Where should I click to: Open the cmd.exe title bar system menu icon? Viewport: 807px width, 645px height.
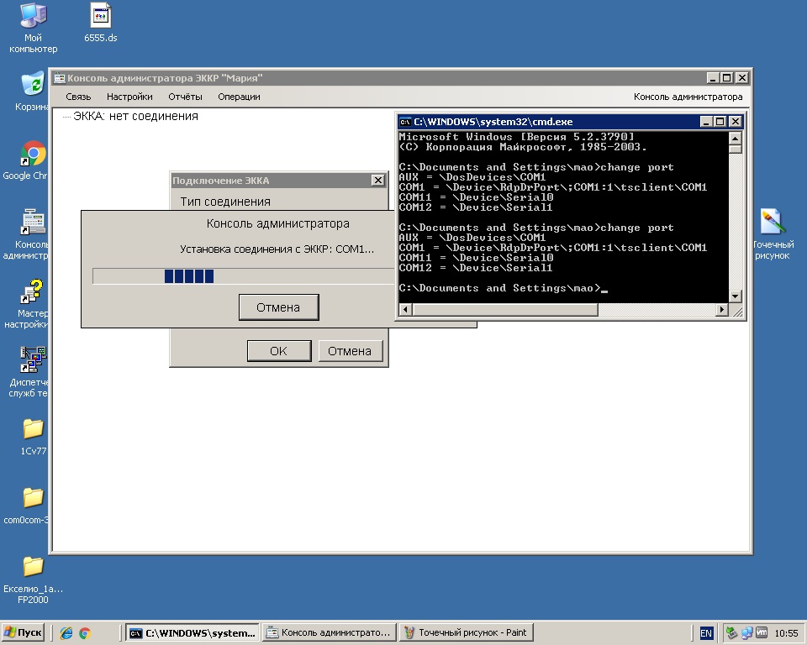click(405, 122)
